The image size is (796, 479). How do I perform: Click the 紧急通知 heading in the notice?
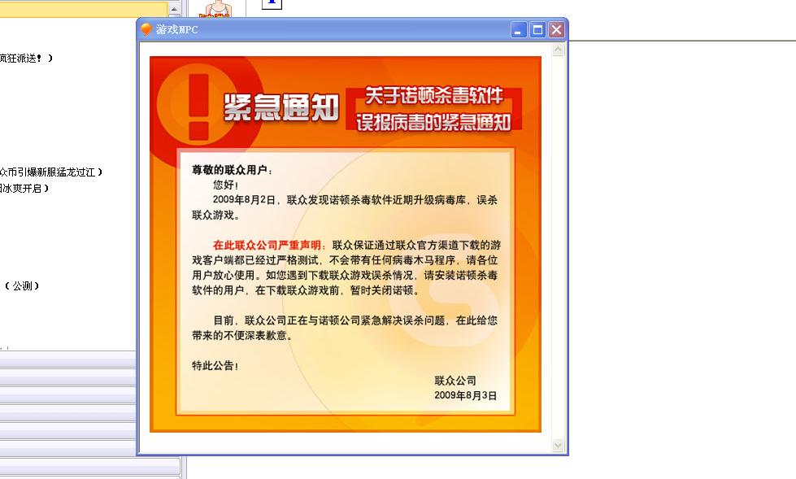point(281,107)
